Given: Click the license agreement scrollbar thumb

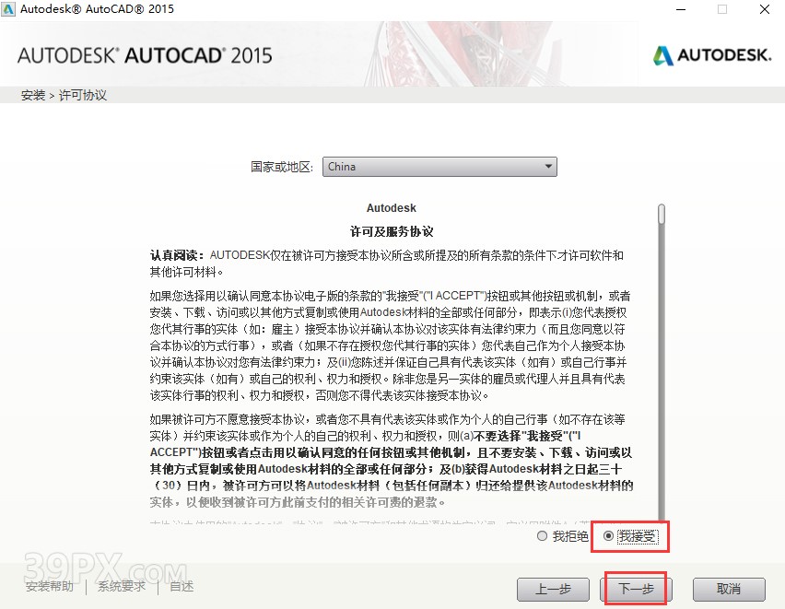Looking at the screenshot, I should click(x=662, y=214).
